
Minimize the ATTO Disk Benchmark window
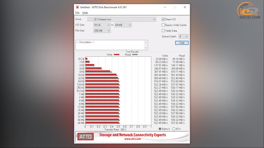(165, 7)
